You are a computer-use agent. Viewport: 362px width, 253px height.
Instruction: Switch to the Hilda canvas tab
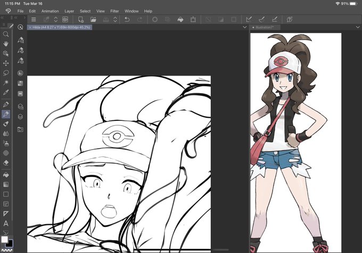[60, 27]
